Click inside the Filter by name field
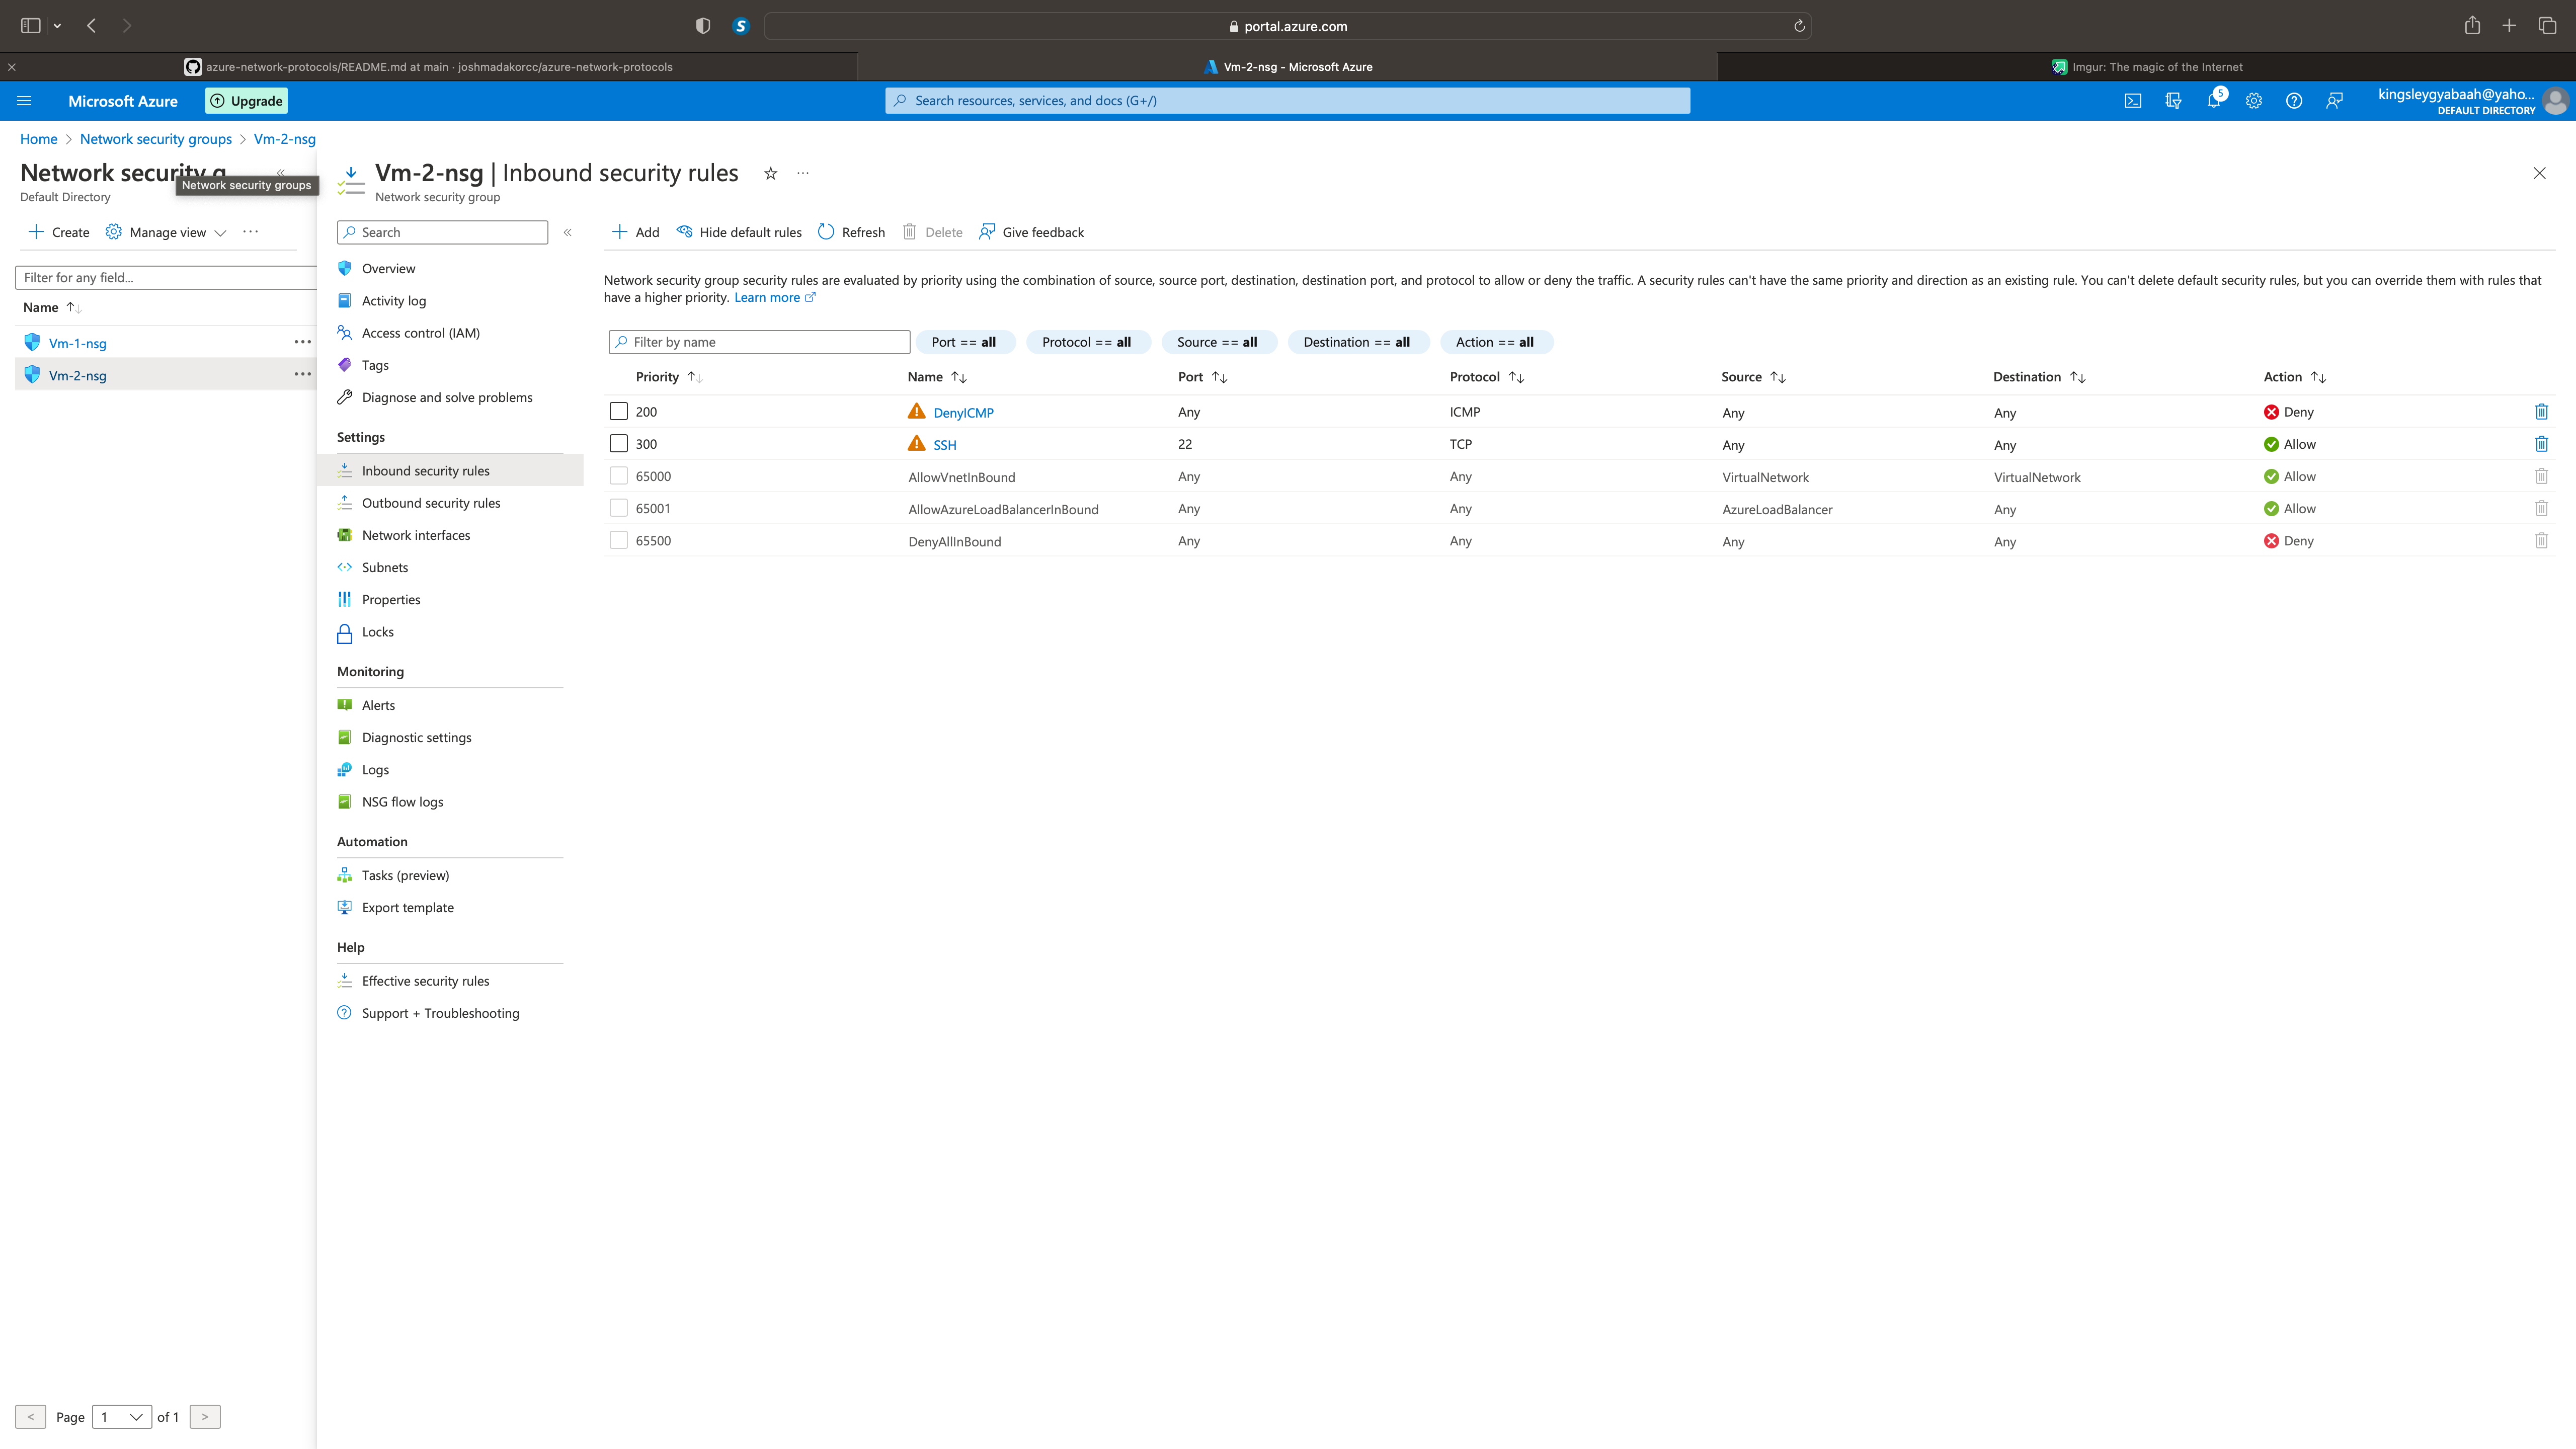Screen dimensions: 2576x1449 pos(758,341)
